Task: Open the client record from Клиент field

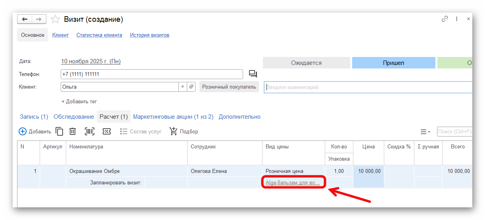Action: pyautogui.click(x=191, y=87)
